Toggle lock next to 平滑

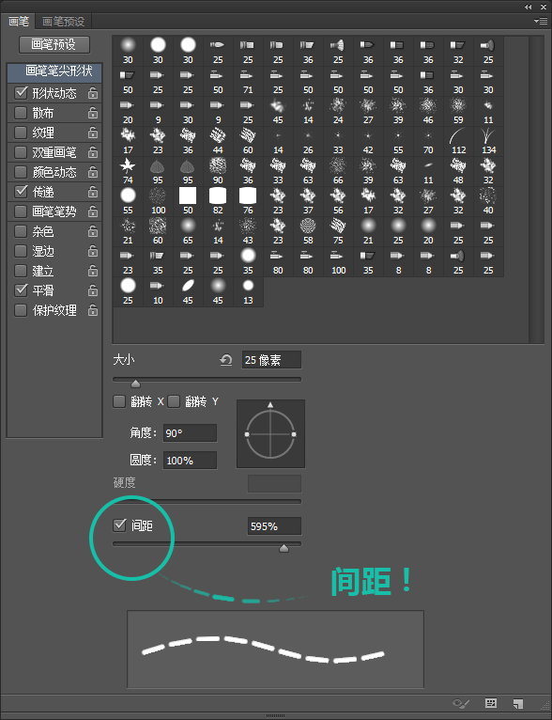(x=93, y=290)
